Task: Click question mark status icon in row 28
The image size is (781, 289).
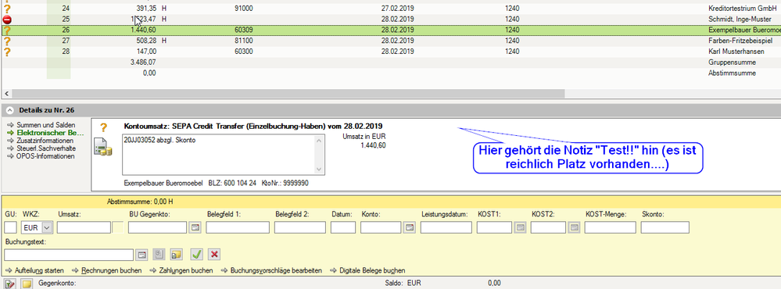Action: click(x=7, y=52)
